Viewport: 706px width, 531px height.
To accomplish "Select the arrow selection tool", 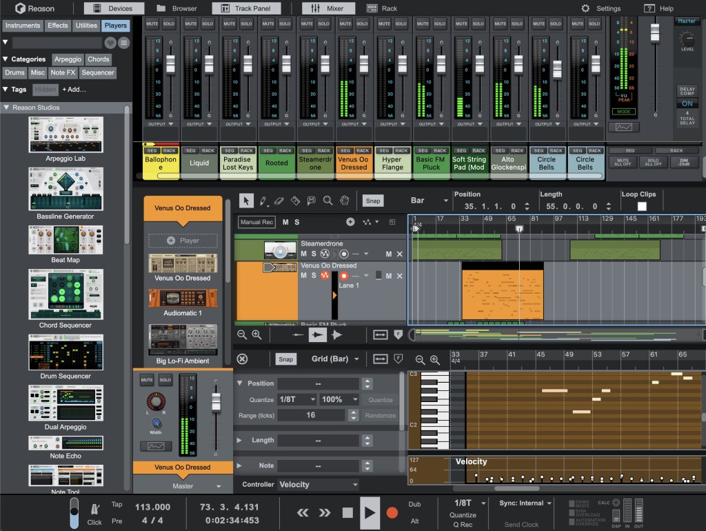I will 246,201.
